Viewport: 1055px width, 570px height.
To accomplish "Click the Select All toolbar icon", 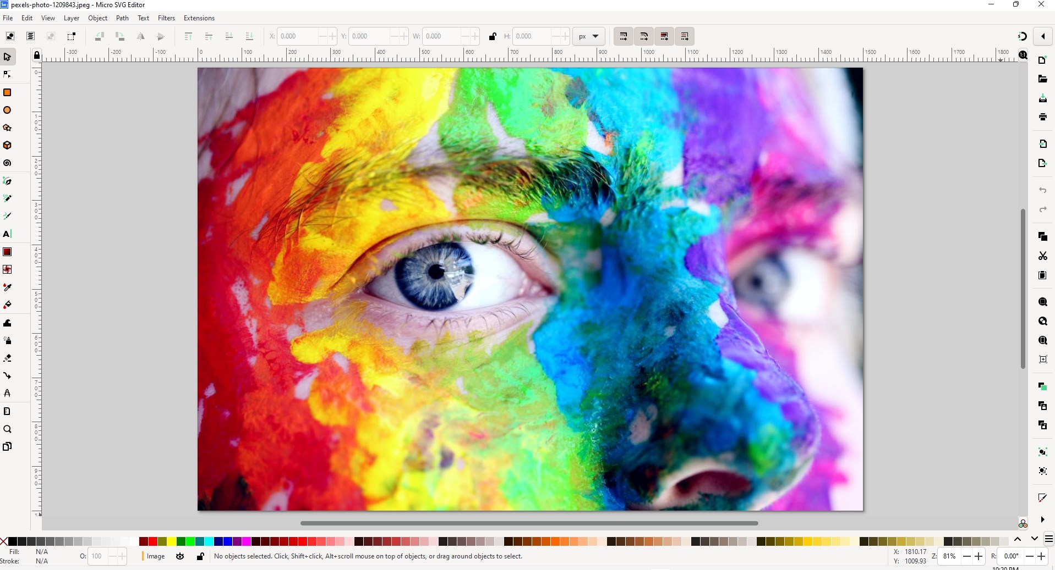I will [x=10, y=36].
